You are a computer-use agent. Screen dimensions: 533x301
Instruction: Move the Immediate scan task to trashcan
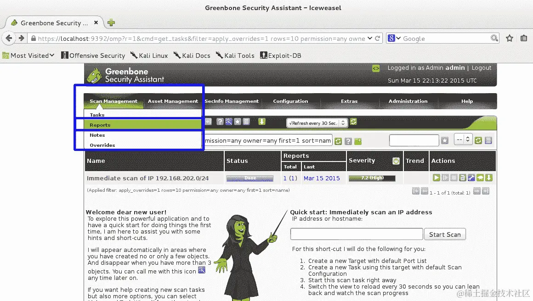click(463, 178)
